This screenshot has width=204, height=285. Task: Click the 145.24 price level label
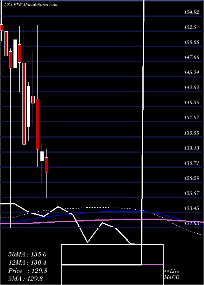[x=192, y=73]
